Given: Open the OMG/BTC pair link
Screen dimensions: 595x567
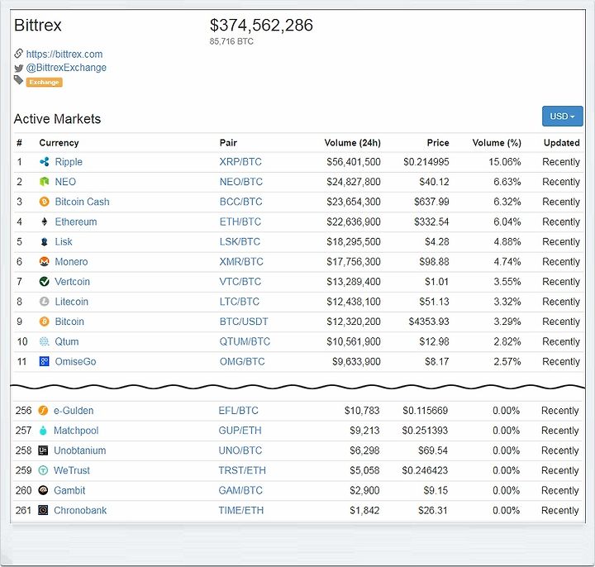Looking at the screenshot, I should 242,362.
